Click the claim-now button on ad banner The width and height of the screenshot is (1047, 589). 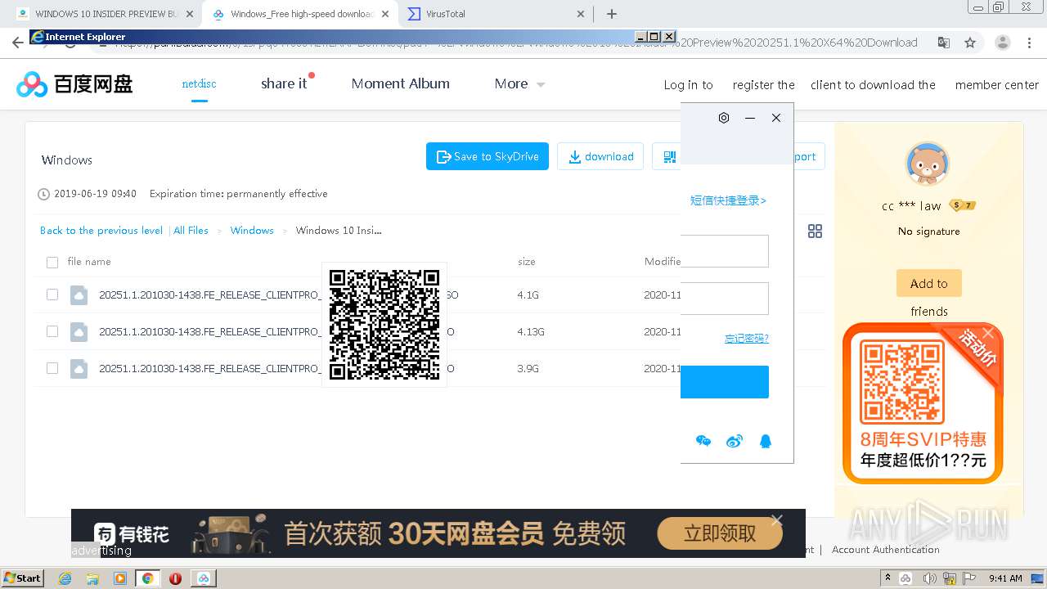(719, 534)
